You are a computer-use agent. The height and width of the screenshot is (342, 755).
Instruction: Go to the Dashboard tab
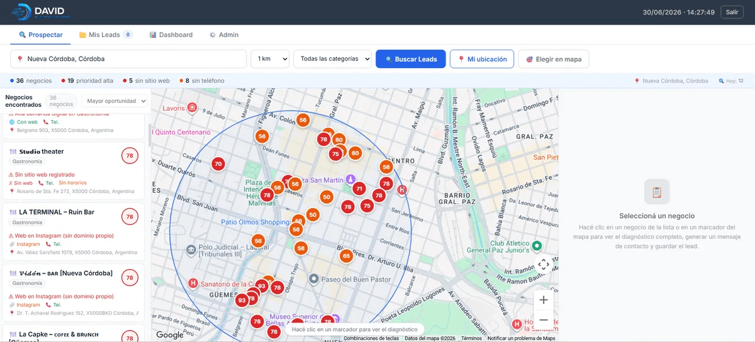coord(171,35)
